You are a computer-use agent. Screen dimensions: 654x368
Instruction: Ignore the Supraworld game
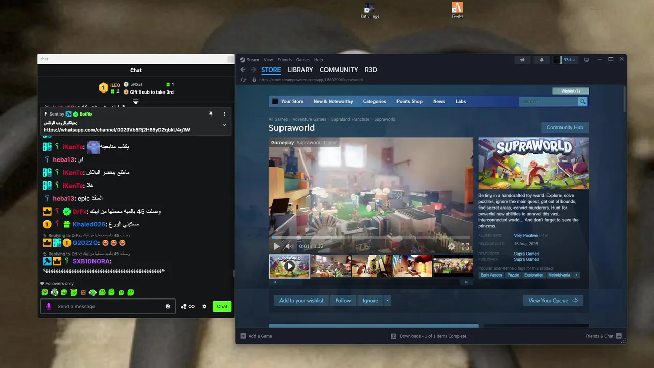[370, 301]
